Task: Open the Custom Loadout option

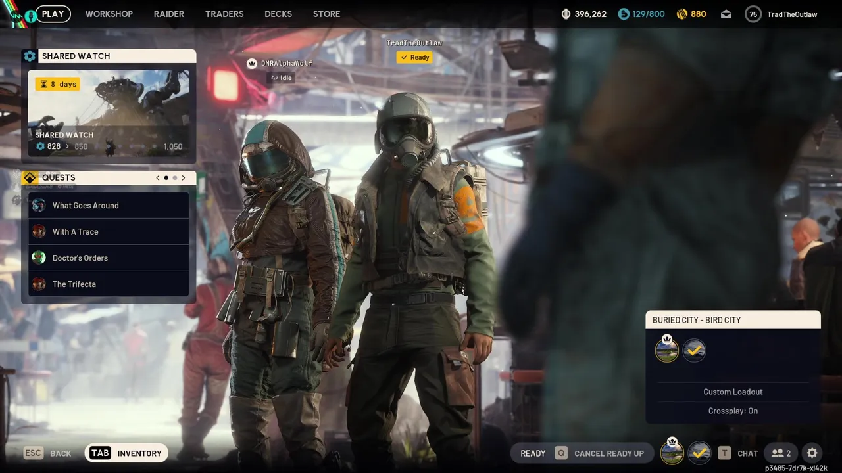Action: 733,392
